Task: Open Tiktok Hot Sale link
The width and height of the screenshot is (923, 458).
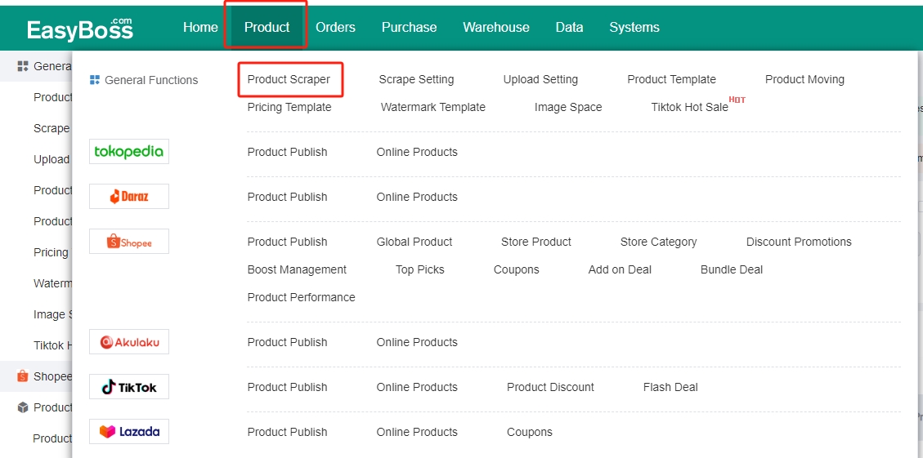Action: [689, 107]
